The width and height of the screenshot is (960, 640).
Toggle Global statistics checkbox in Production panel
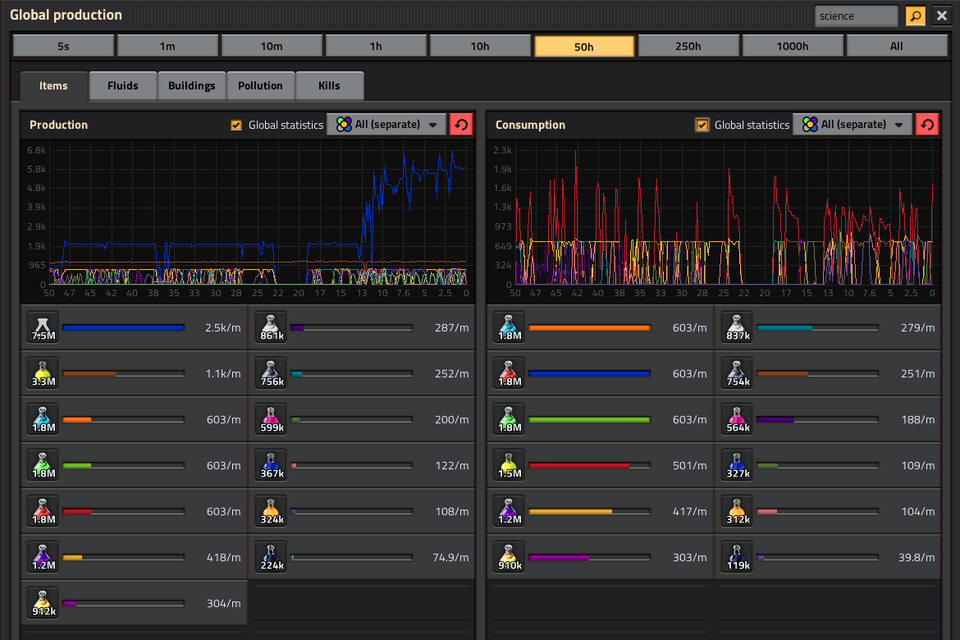click(x=236, y=125)
